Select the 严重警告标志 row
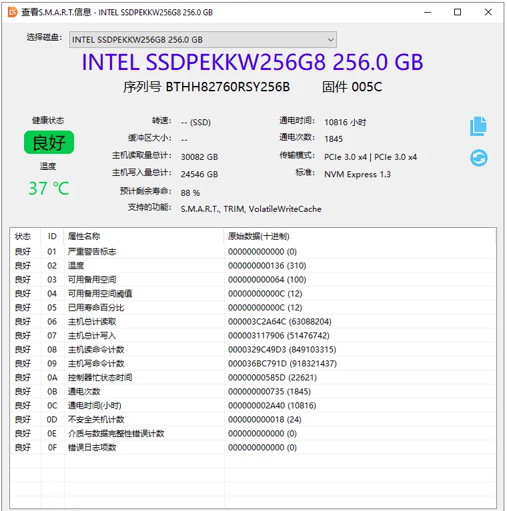Screen dimensions: 507x511 coord(253,252)
